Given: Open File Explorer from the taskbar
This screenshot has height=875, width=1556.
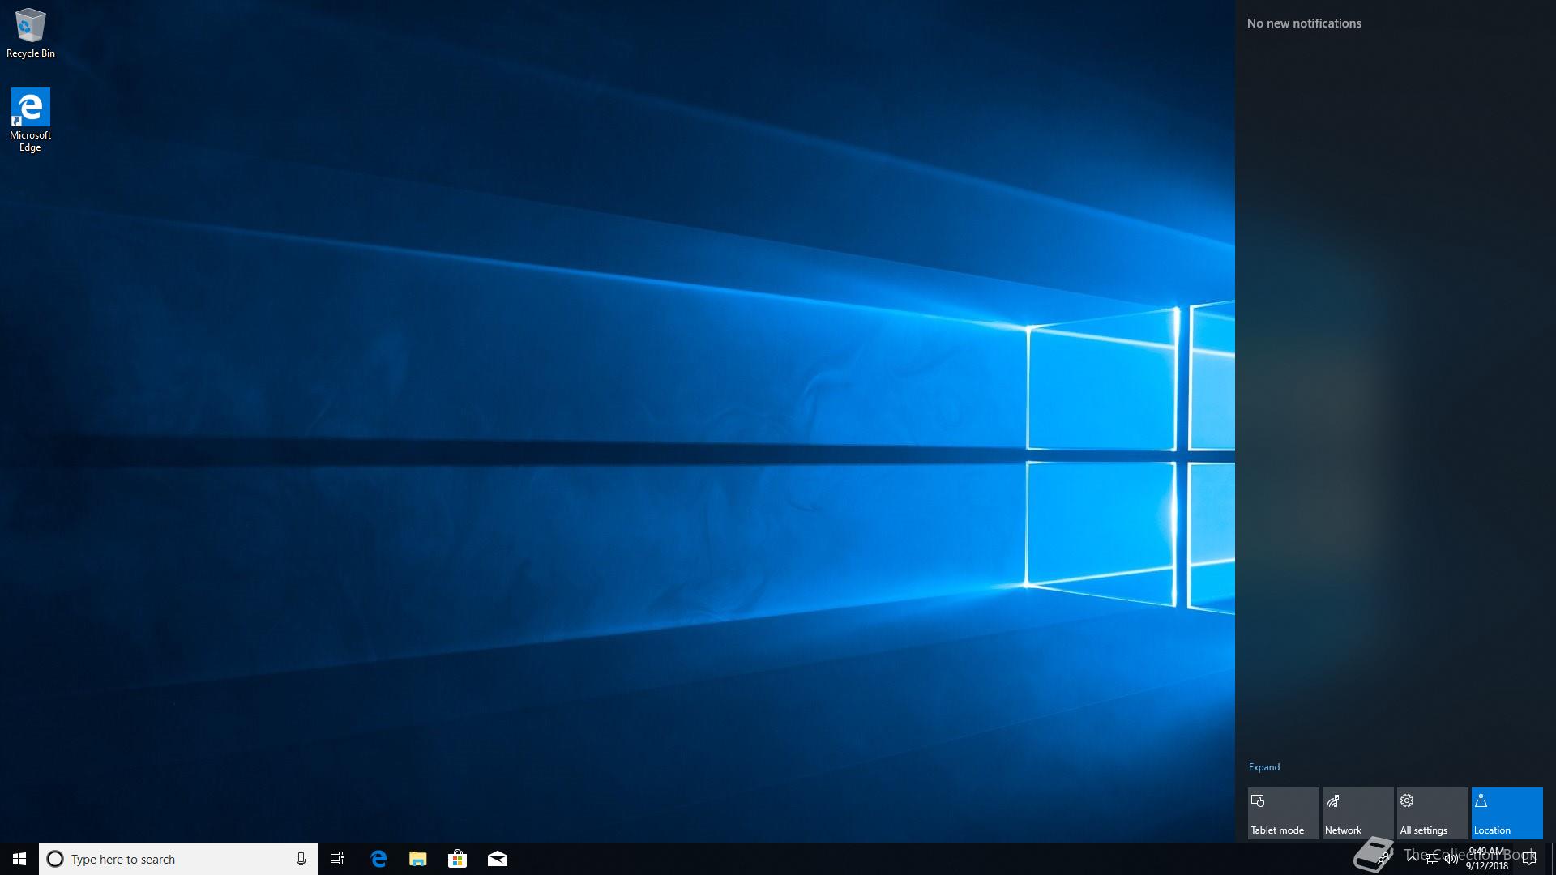Looking at the screenshot, I should pos(418,859).
